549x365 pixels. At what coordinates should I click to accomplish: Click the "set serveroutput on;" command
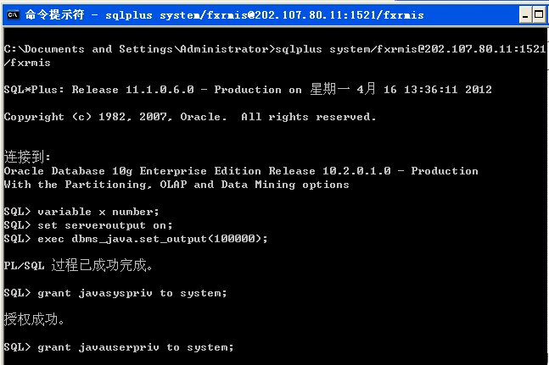pos(105,225)
